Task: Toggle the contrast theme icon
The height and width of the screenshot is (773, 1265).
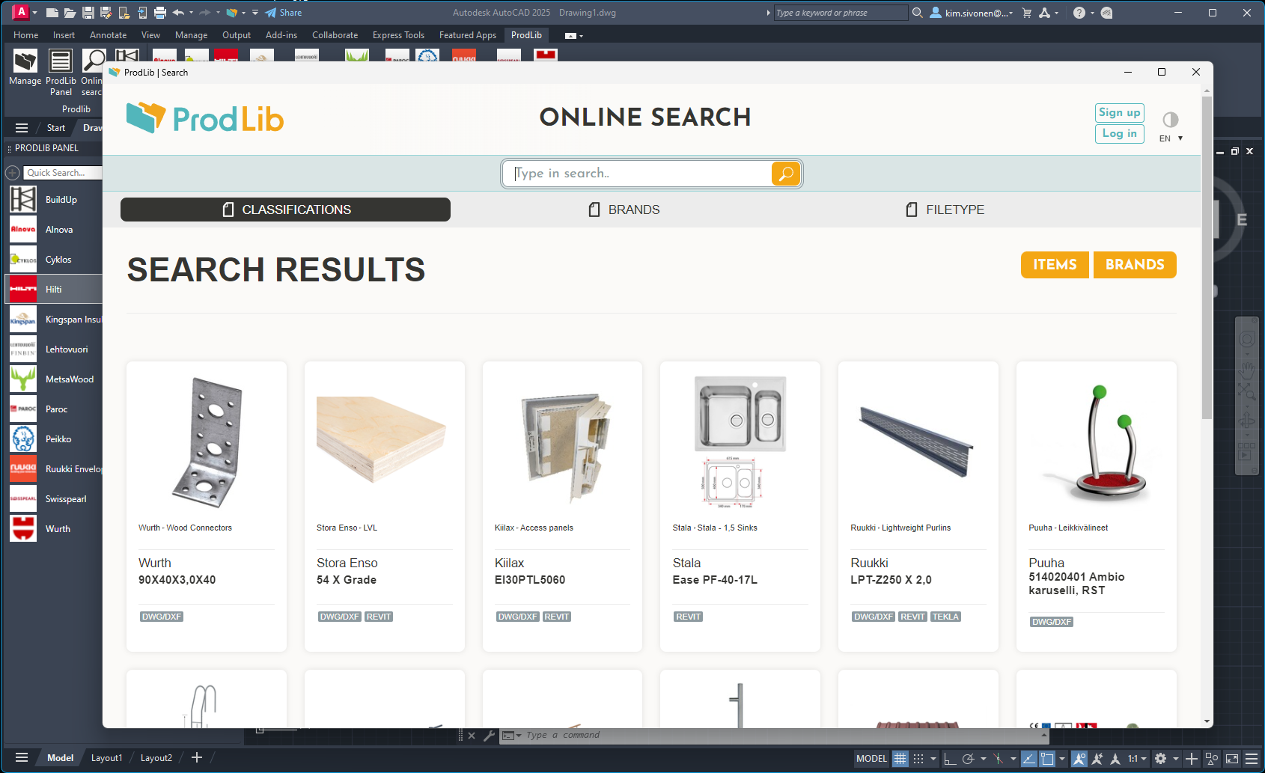Action: tap(1171, 120)
